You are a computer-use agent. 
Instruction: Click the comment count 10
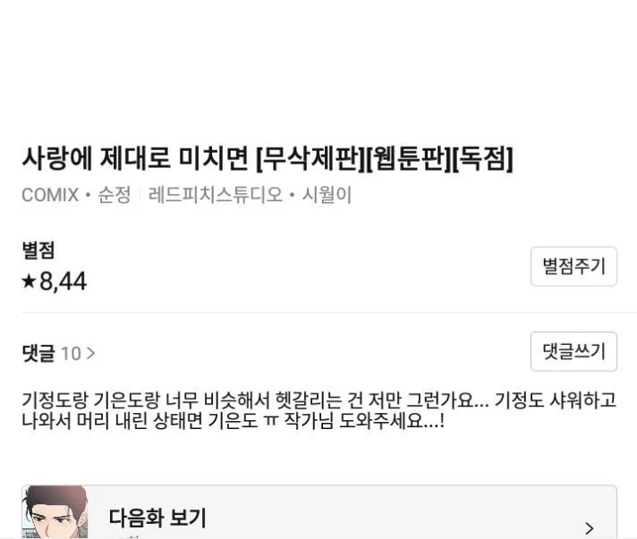click(71, 353)
